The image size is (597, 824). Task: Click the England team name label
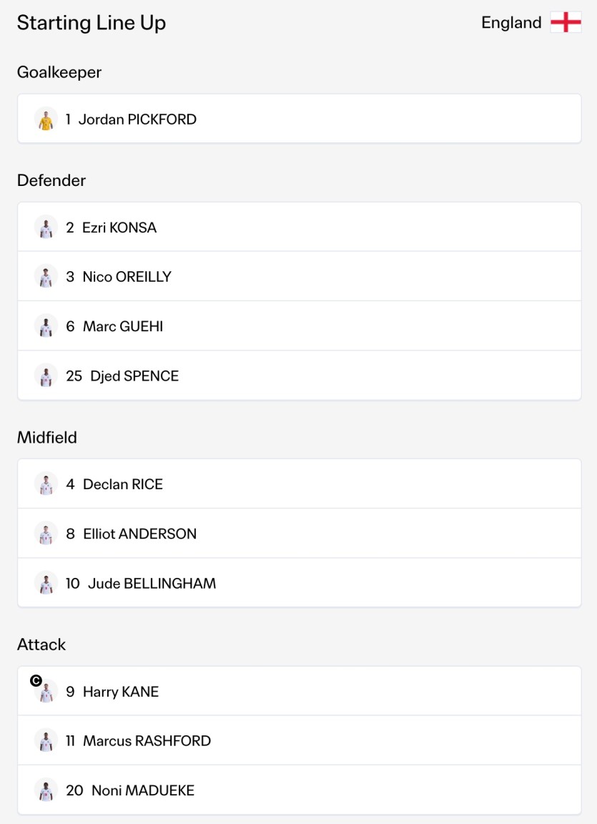point(511,23)
